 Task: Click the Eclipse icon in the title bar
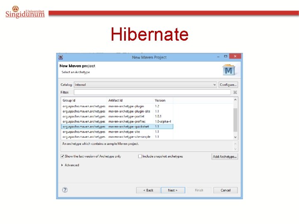click(61, 57)
